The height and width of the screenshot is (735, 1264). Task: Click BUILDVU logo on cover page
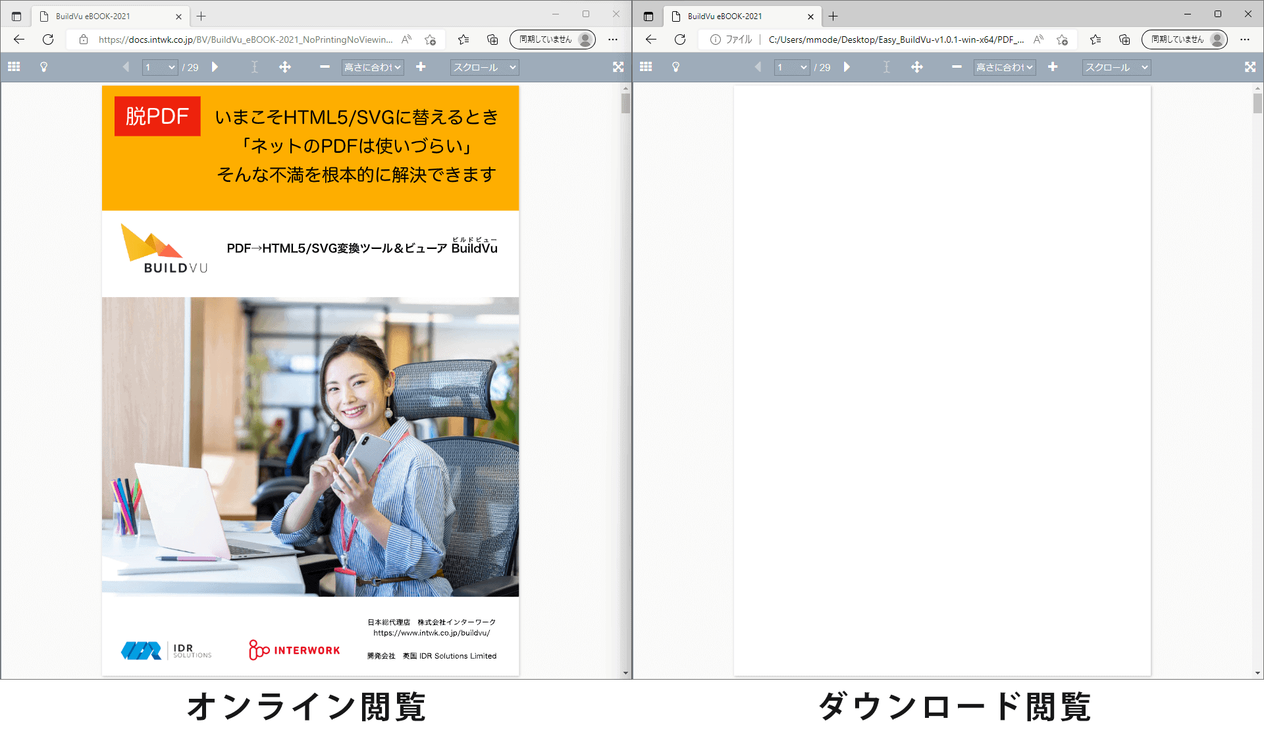pos(164,249)
